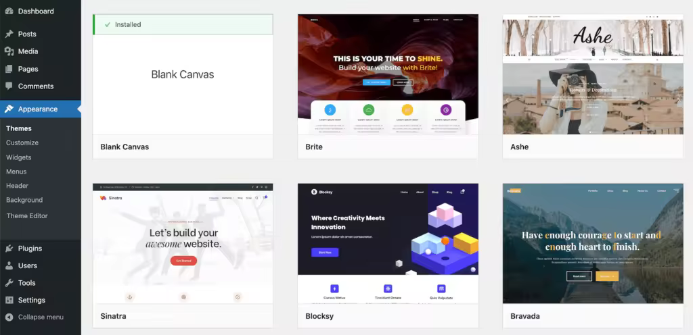Viewport: 693px width, 335px height.
Task: Click the Pages document icon
Action: (9, 69)
